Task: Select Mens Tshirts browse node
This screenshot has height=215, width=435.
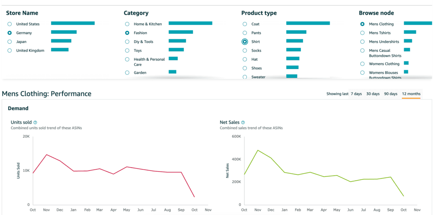Action: (362, 33)
